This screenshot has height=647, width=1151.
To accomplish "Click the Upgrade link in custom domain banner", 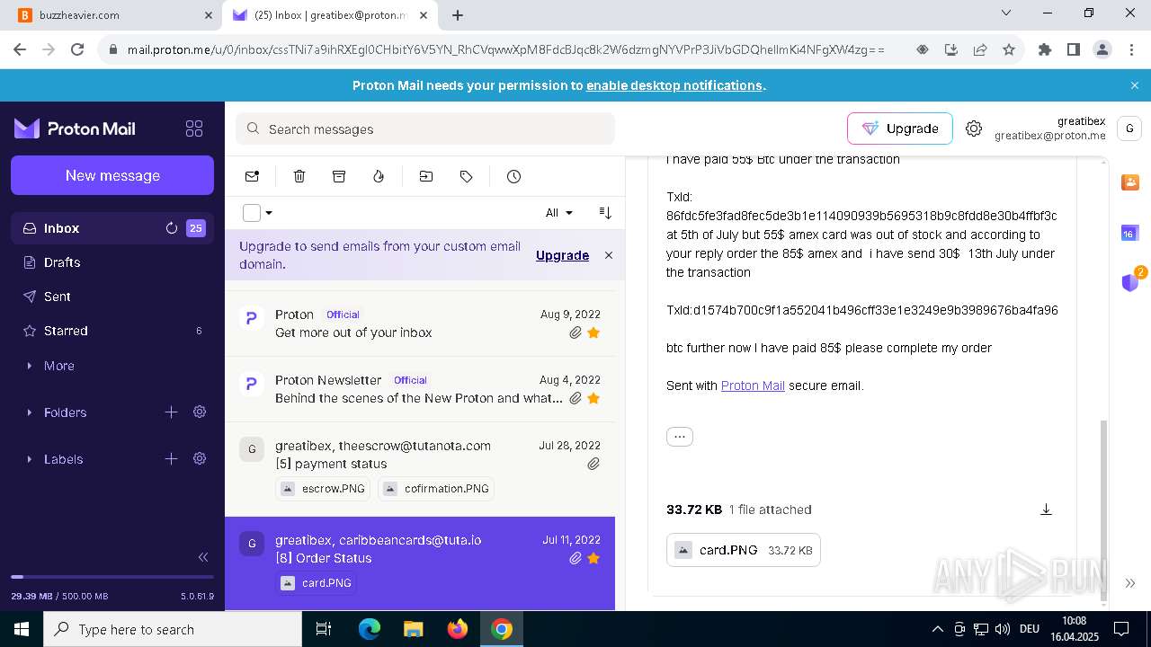I will point(562,255).
